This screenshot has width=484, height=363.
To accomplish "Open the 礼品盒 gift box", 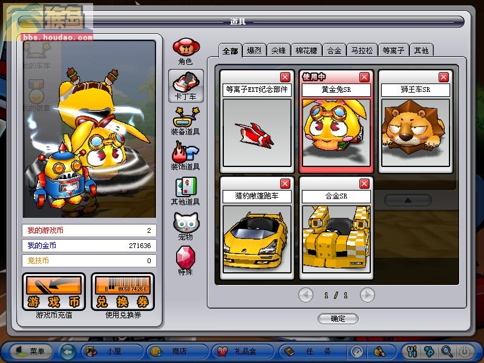I will point(243,352).
